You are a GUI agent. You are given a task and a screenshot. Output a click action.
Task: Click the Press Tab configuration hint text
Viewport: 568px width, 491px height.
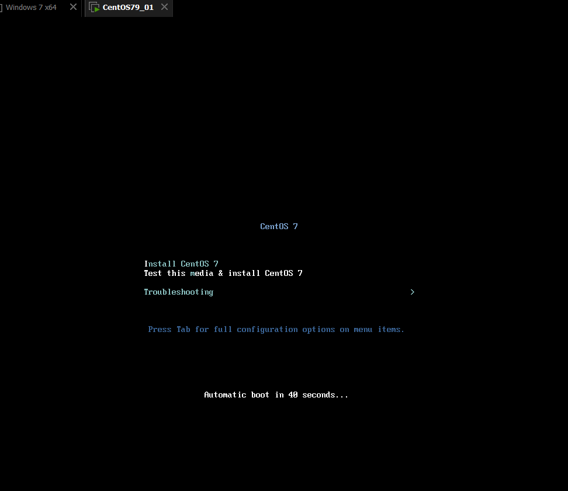coord(276,330)
